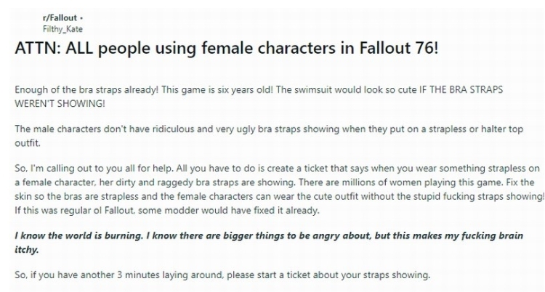Click the line starting 'skin so the bras'
The height and width of the screenshot is (292, 545).
click(280, 196)
